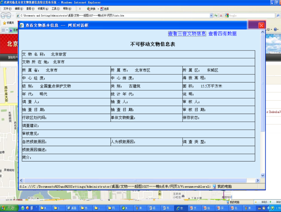The image size is (281, 212).
Task: Open the dropdown arrow next to 转换
Action: (x=98, y=9)
